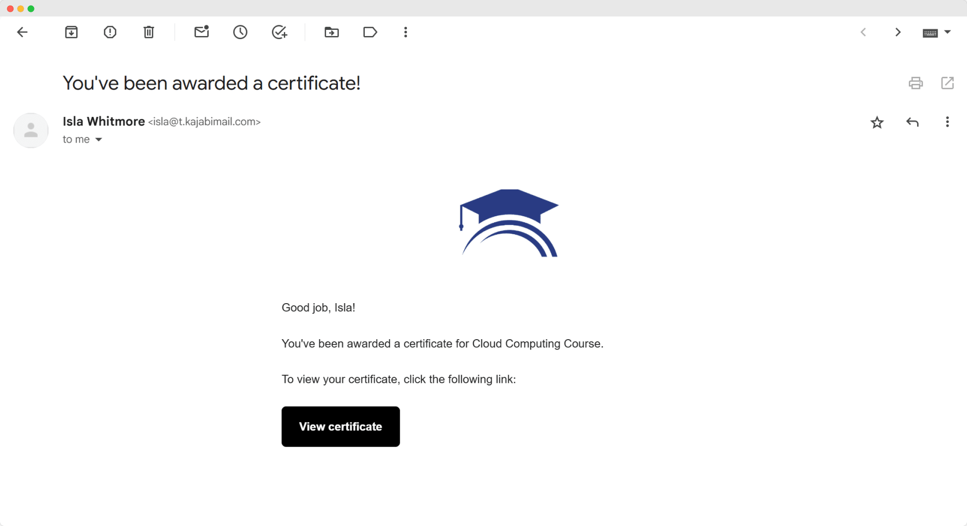967x526 pixels.
Task: Click Isla Whitmore's sender avatar
Action: click(x=31, y=130)
